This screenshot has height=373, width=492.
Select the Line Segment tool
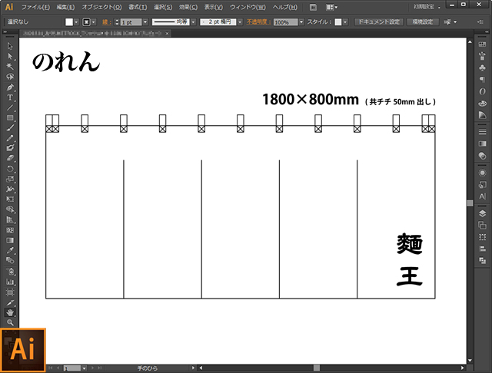[10, 107]
